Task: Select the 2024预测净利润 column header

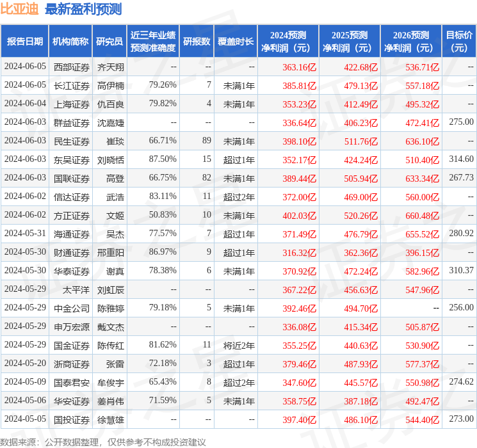Action: click(x=288, y=42)
